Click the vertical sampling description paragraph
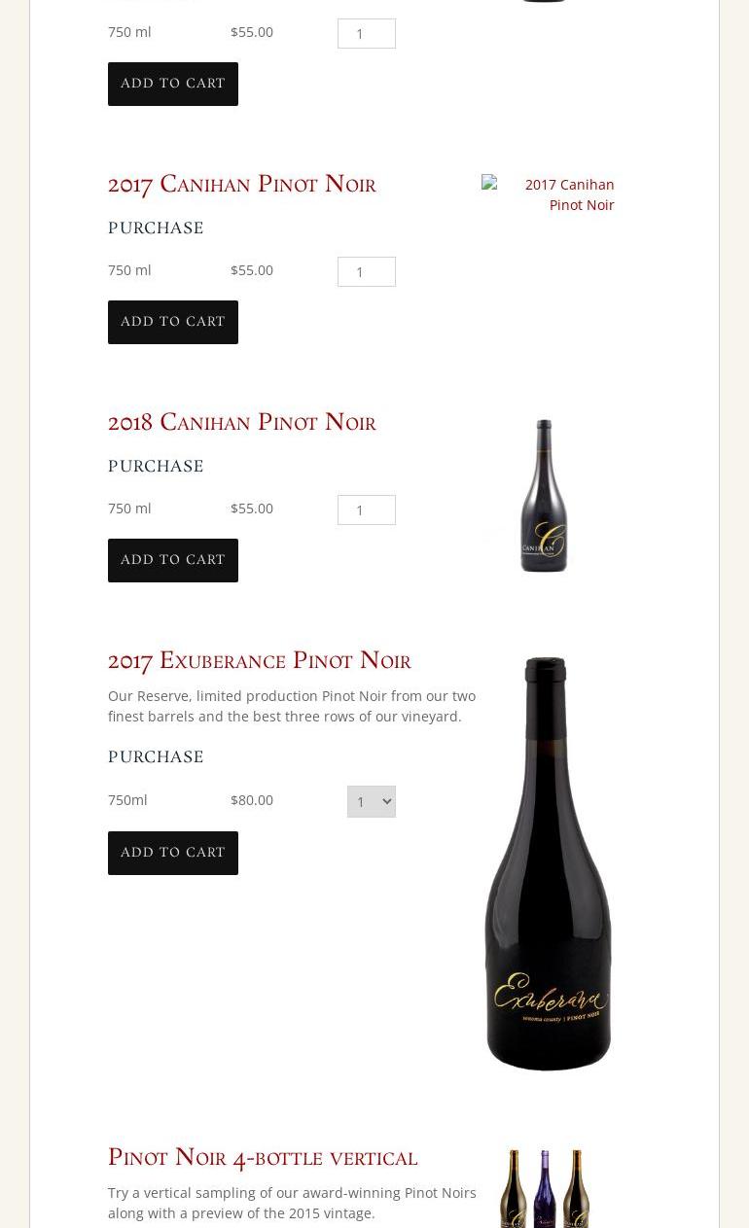749x1228 pixels. point(292,1203)
